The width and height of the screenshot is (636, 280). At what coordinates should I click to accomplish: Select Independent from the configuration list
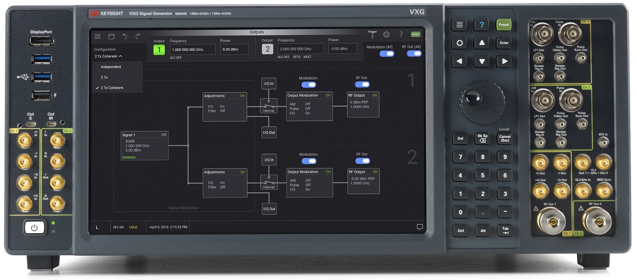[111, 67]
